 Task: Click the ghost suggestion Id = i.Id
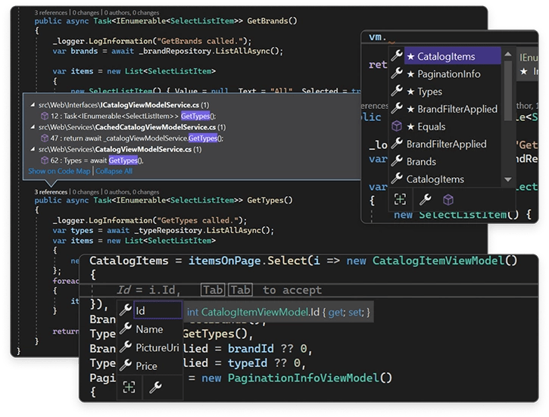click(148, 290)
